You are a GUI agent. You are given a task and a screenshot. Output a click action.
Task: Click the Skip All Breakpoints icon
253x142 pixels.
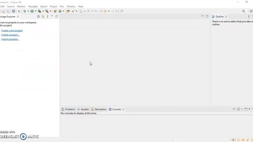coord(19,11)
